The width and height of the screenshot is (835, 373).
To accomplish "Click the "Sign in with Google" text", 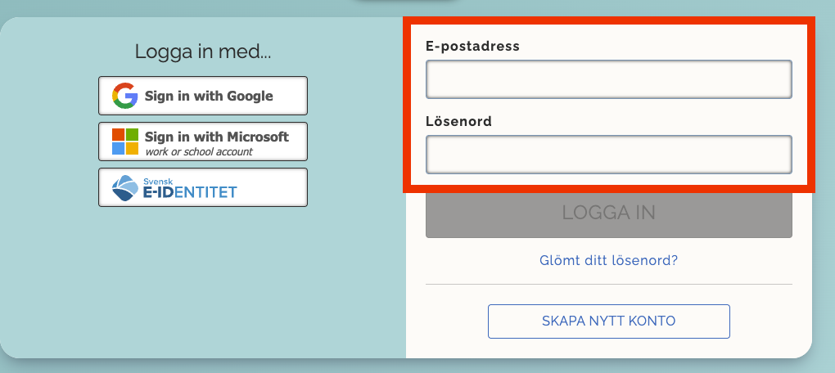I will coord(209,96).
